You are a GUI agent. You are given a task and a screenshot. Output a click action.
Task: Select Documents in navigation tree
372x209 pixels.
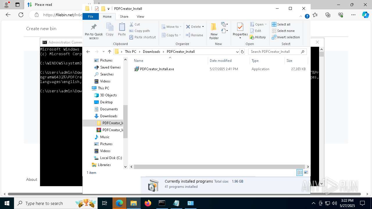[x=109, y=109]
